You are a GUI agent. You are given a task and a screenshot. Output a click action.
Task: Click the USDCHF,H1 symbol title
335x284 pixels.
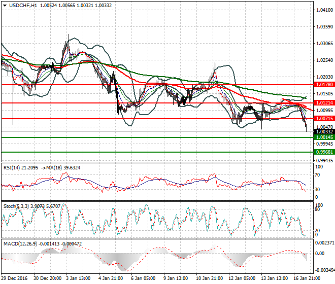pos(23,5)
